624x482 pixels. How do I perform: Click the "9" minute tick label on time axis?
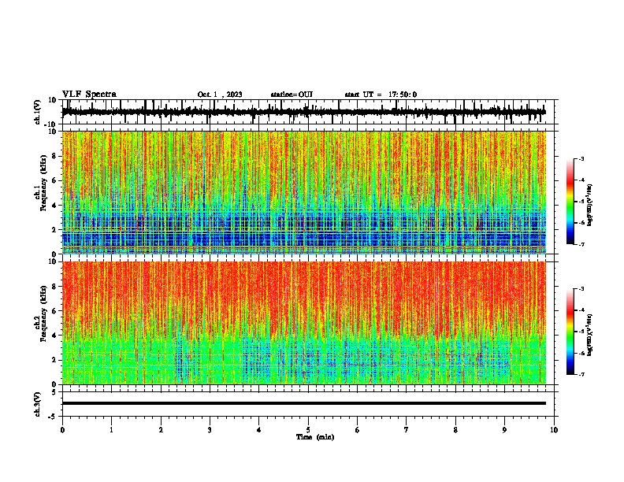[x=504, y=430]
